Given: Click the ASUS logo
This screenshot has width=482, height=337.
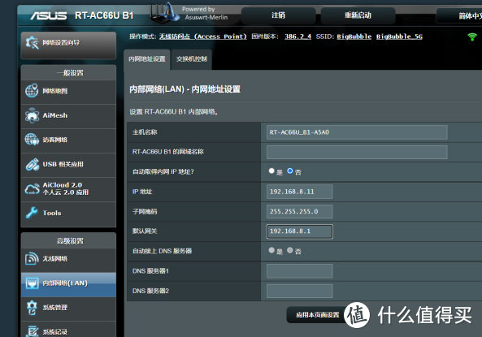Looking at the screenshot, I should tap(48, 15).
